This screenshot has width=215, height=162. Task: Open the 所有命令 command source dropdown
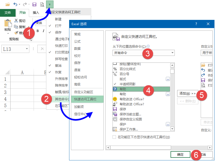click(144, 53)
